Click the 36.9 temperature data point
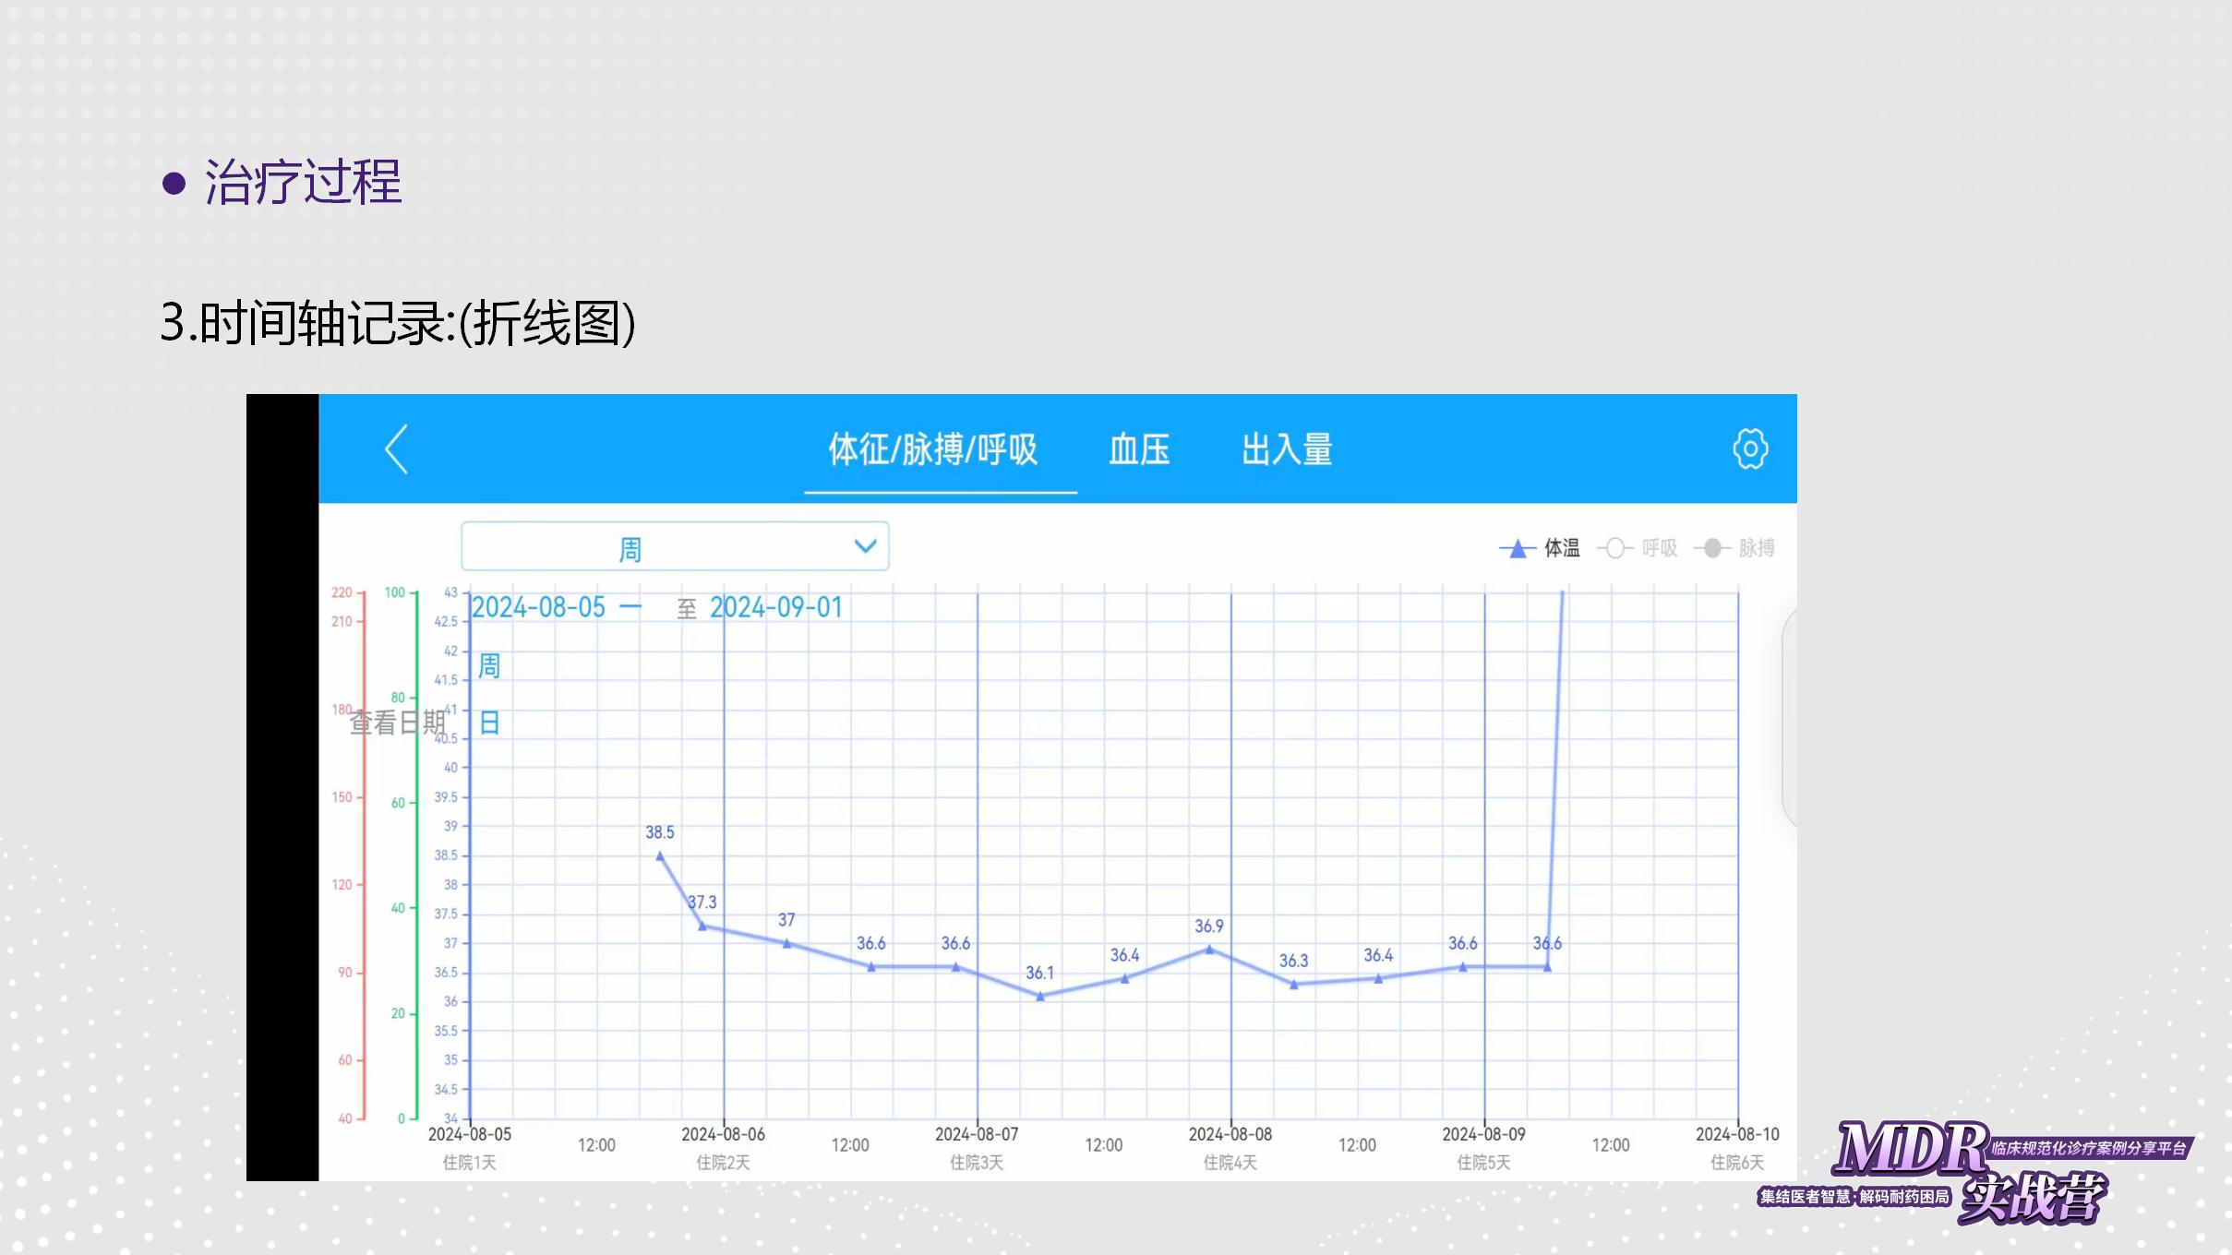 (1209, 949)
